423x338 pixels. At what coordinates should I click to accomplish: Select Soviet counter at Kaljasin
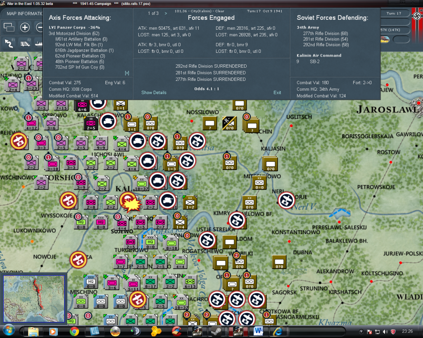[x=270, y=164]
